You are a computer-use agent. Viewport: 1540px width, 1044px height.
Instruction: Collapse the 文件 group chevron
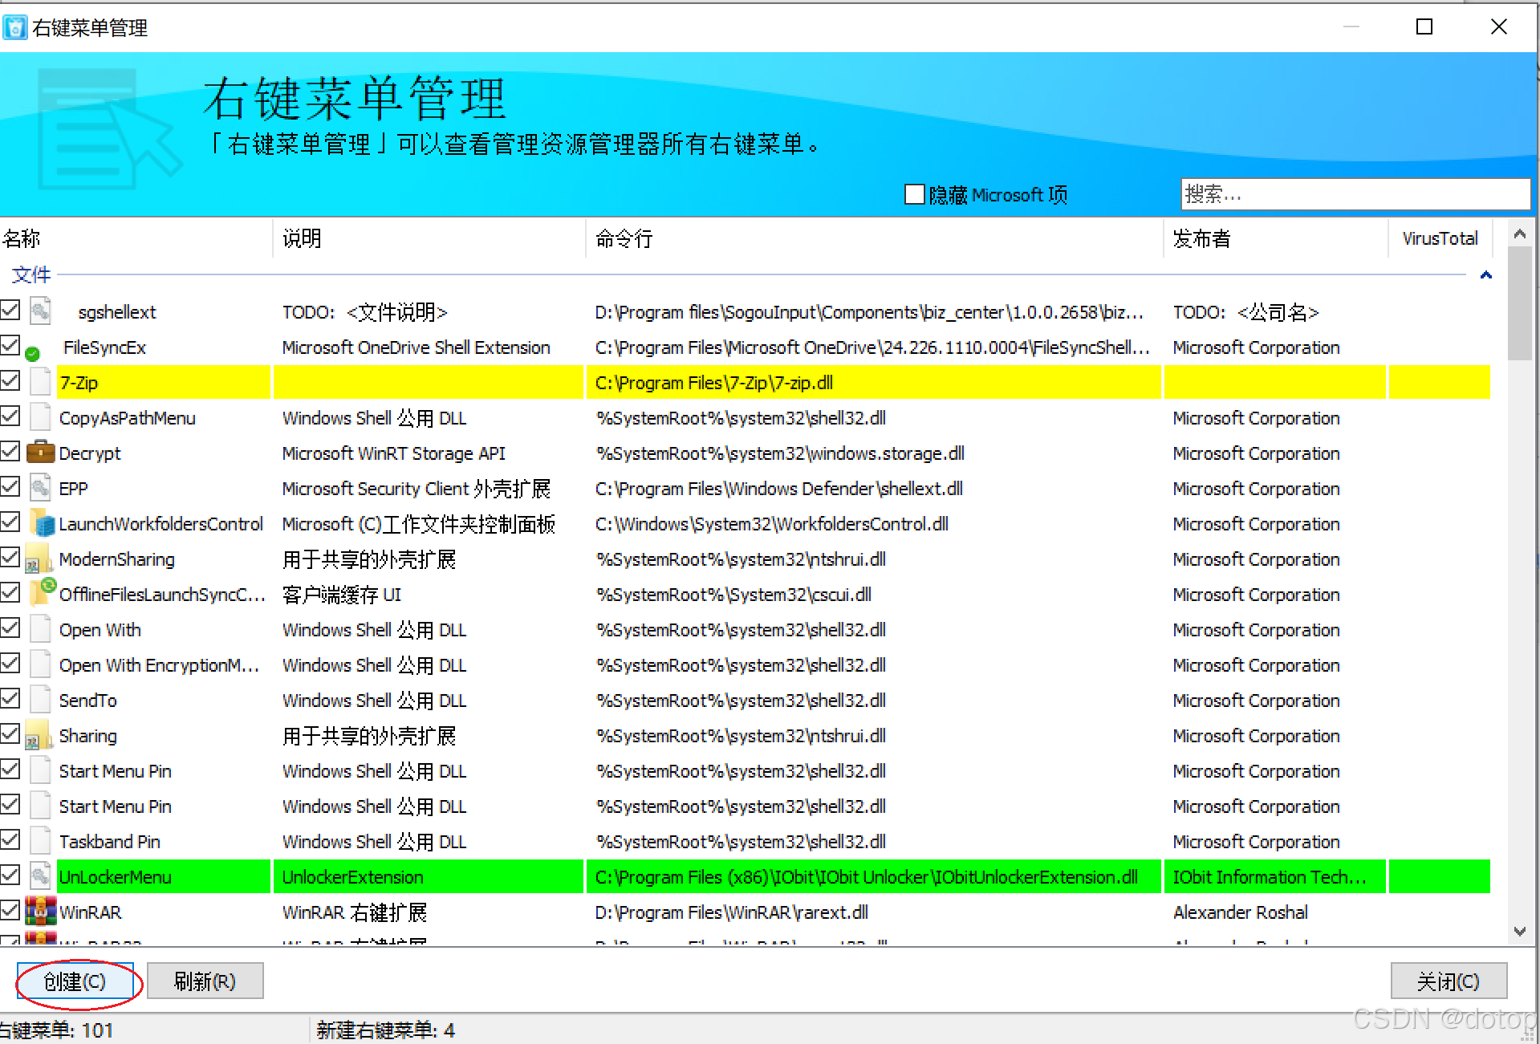coord(1485,275)
